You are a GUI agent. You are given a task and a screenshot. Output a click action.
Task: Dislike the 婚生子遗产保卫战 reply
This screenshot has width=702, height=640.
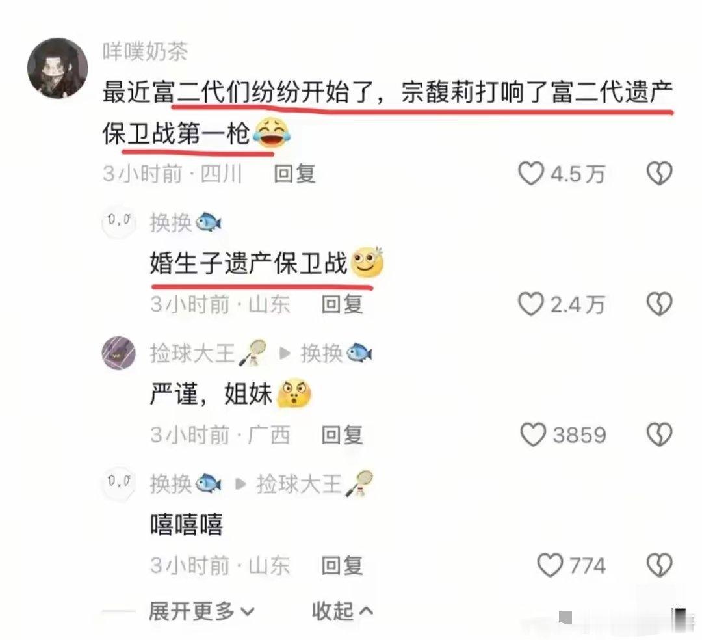click(660, 304)
